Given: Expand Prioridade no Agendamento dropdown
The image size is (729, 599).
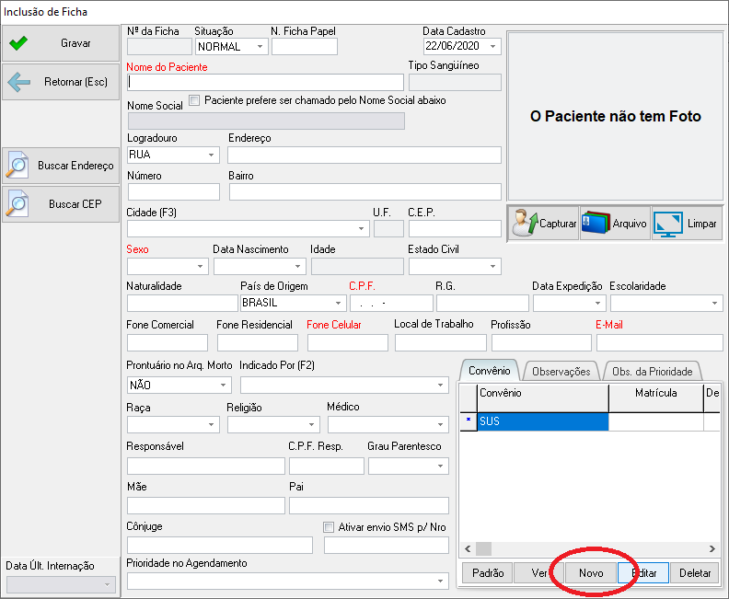Looking at the screenshot, I should (440, 581).
